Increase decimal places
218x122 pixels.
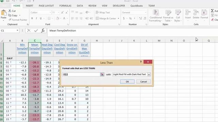[x=140, y=18]
